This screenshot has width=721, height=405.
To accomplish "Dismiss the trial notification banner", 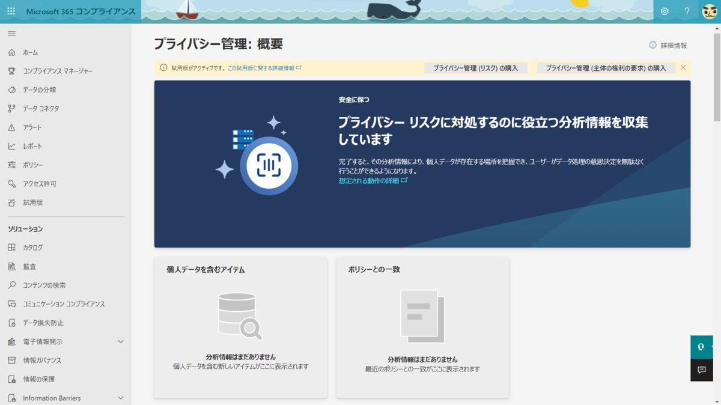I will point(683,68).
